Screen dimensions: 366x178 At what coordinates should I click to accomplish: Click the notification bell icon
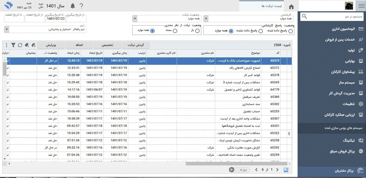pyautogui.click(x=73, y=6)
